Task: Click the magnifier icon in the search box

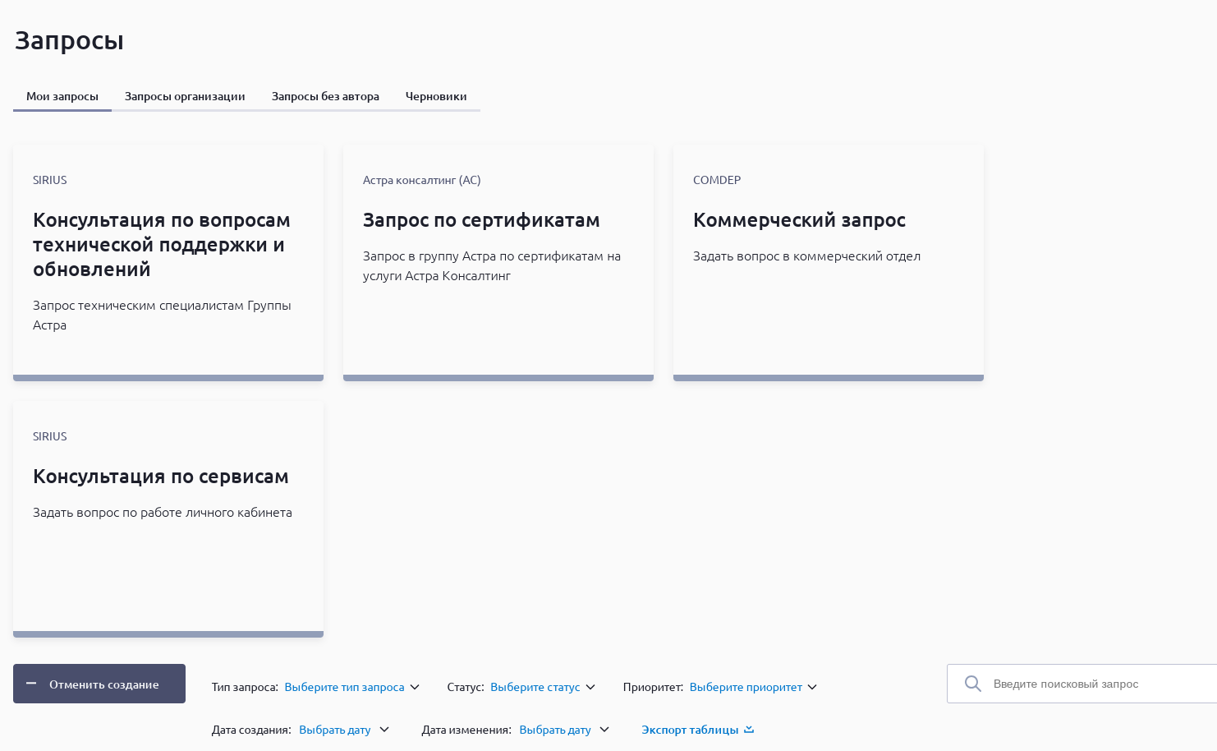Action: click(973, 684)
